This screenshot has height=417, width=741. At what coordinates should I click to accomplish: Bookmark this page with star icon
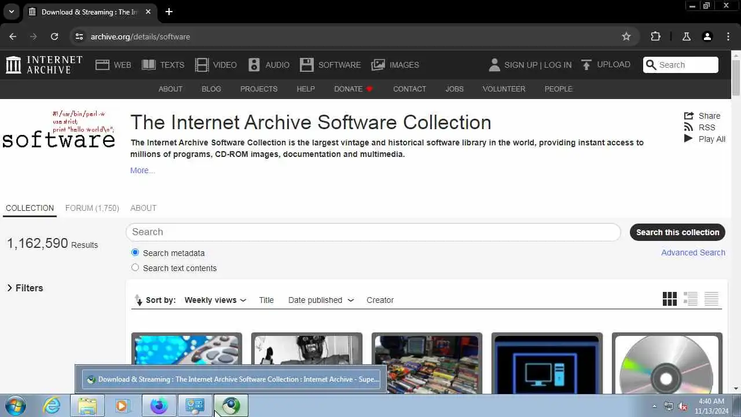tap(626, 36)
